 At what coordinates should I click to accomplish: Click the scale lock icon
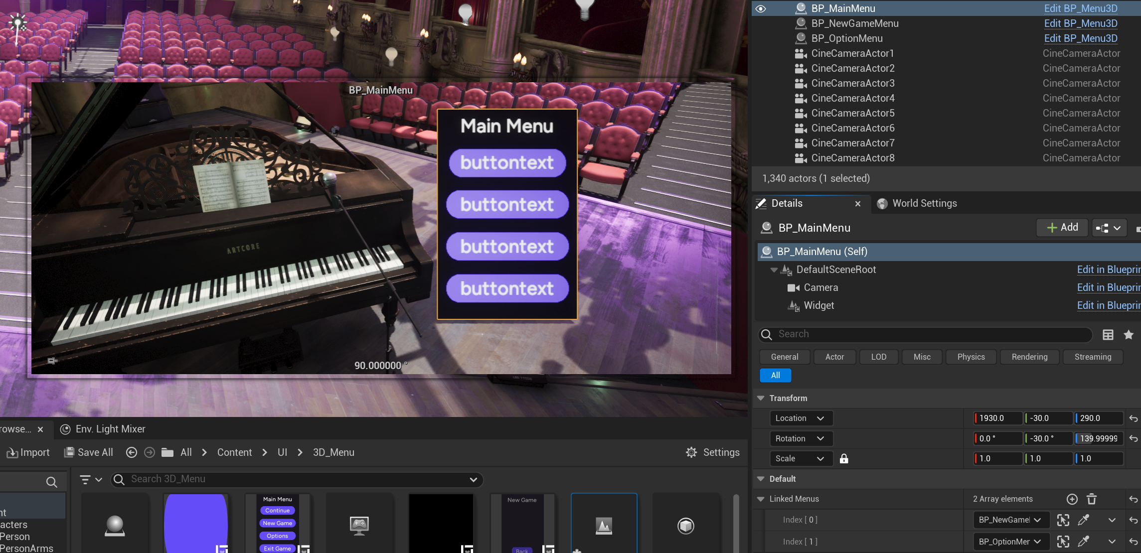point(844,458)
